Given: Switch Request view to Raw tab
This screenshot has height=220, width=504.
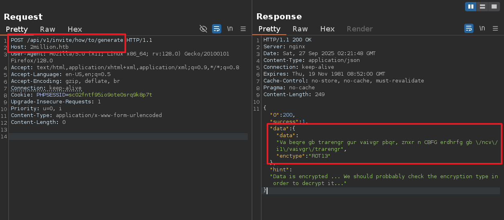Looking at the screenshot, I should 47,29.
